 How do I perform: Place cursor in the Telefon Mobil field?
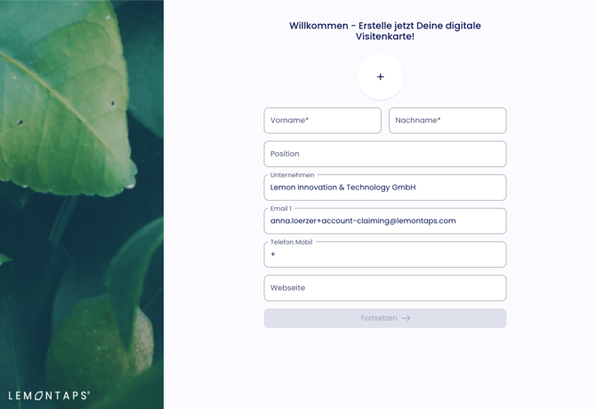click(385, 254)
